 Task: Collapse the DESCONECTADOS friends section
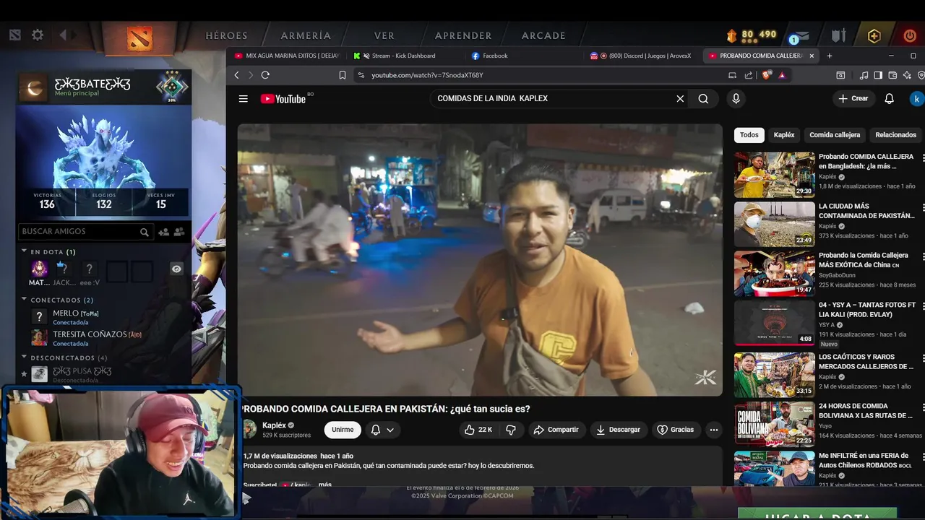(x=25, y=357)
